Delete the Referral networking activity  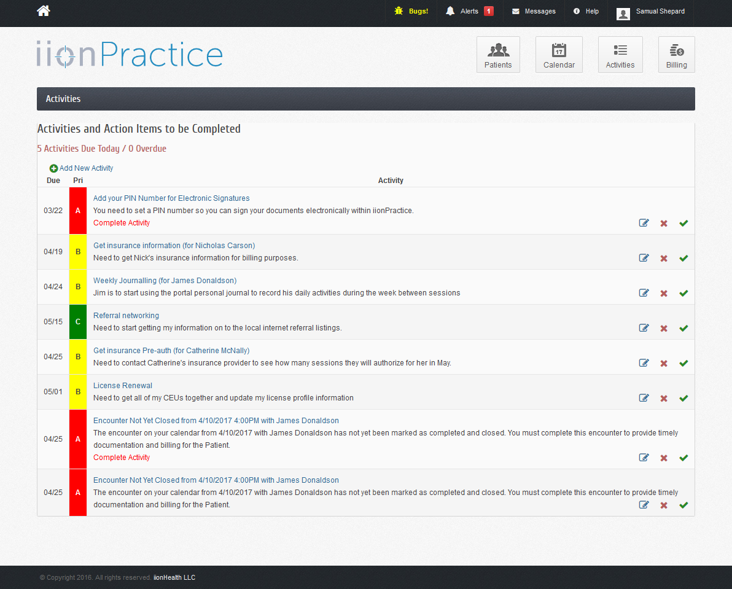coord(664,328)
